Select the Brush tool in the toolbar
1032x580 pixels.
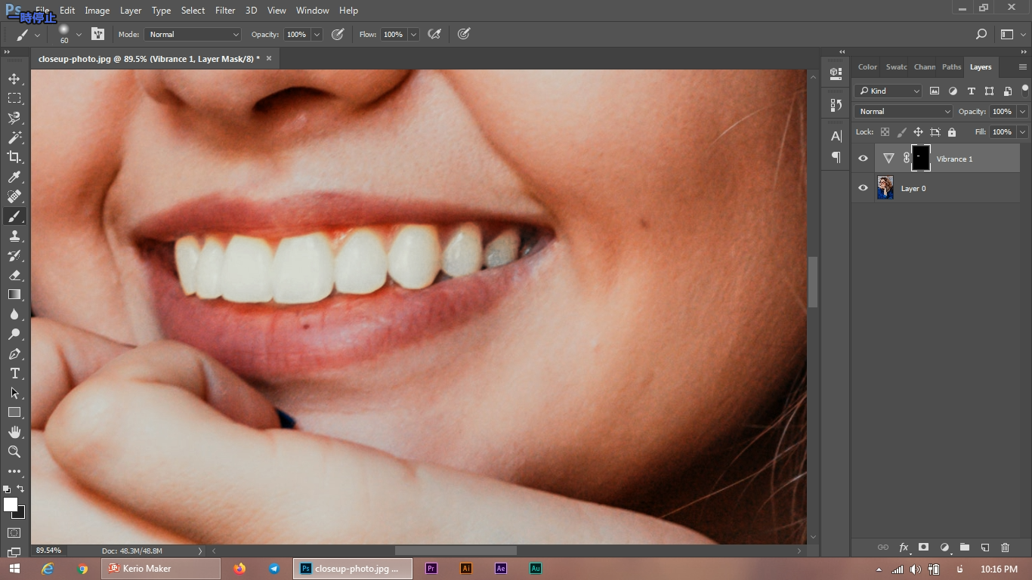point(14,217)
